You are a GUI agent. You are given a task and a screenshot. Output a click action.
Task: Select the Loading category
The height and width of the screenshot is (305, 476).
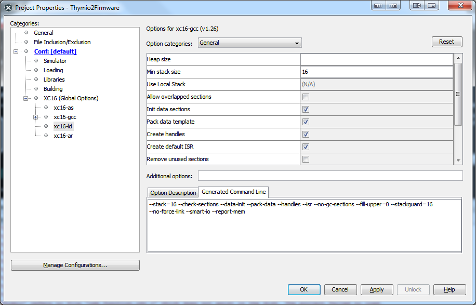pyautogui.click(x=53, y=71)
